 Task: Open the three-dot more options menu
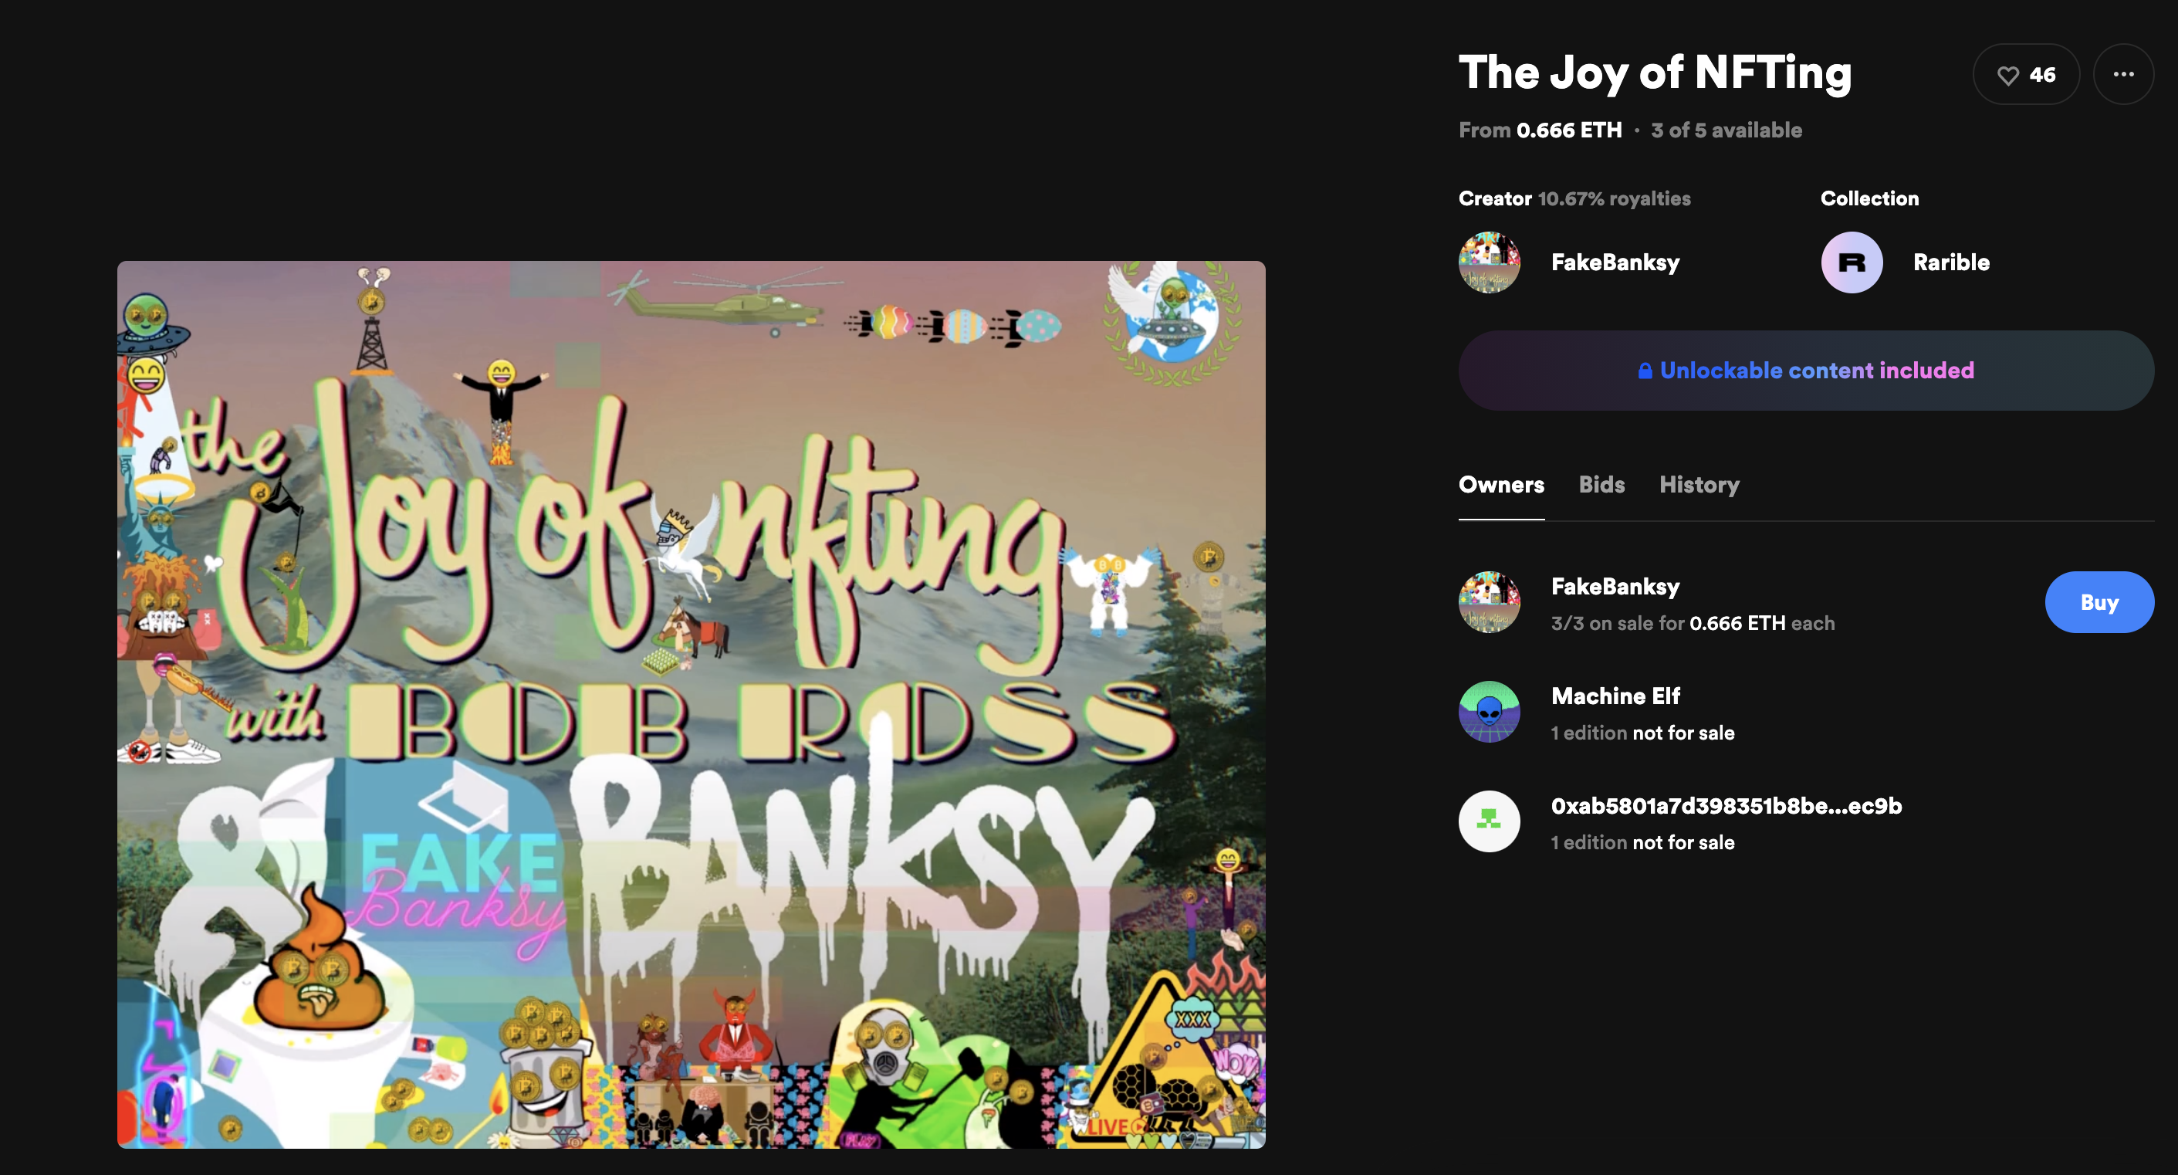(2123, 74)
